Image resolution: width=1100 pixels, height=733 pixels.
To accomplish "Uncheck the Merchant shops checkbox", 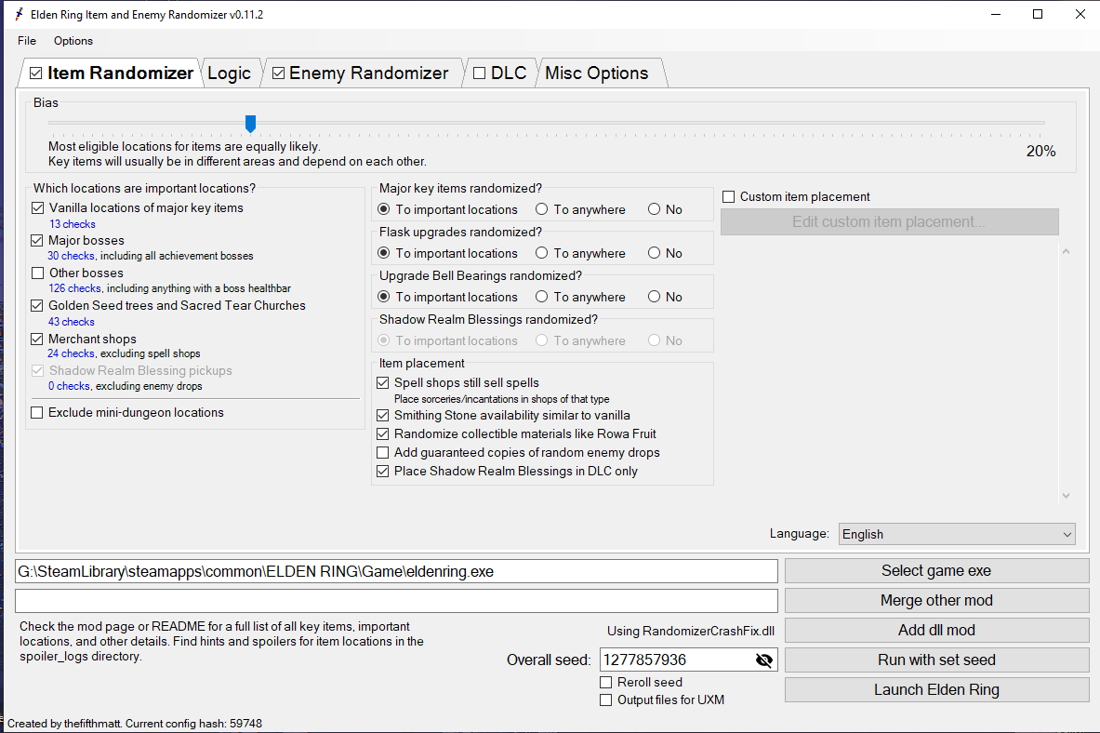I will pos(37,339).
